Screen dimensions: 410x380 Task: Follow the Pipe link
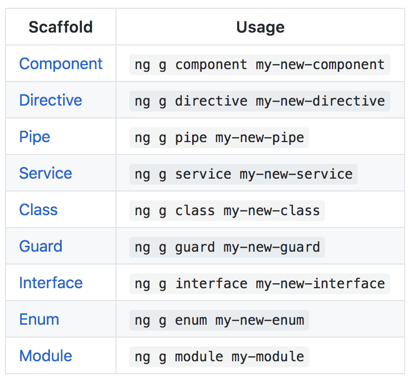(x=35, y=137)
